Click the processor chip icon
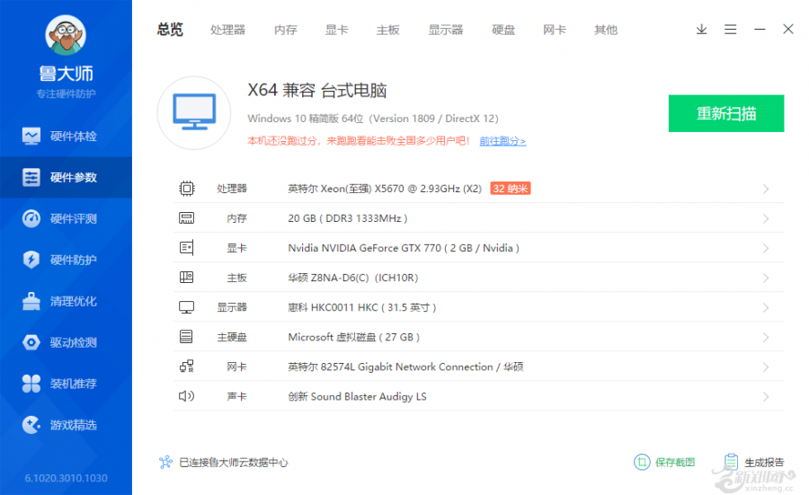Viewport: 809px width, 495px height. pos(187,189)
